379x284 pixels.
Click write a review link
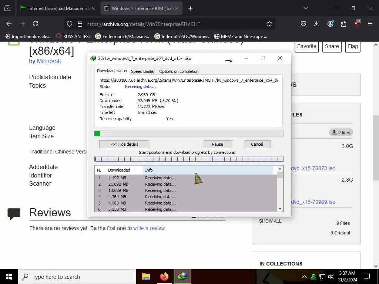tap(150, 228)
